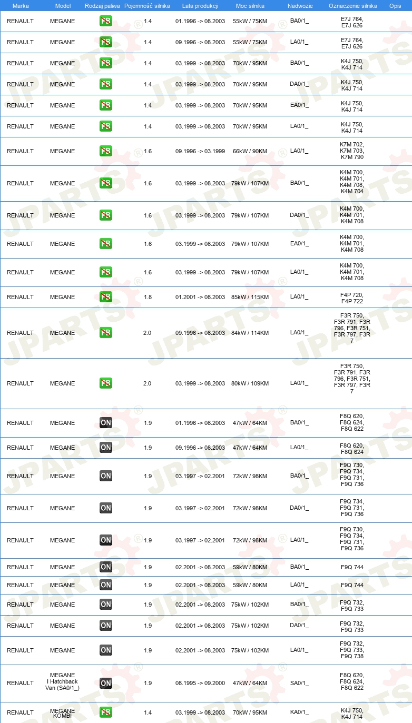Select engine codes 'K7M 702, K7M 703, K7M 790'
Screen dimensions: 412x723
pos(352,151)
